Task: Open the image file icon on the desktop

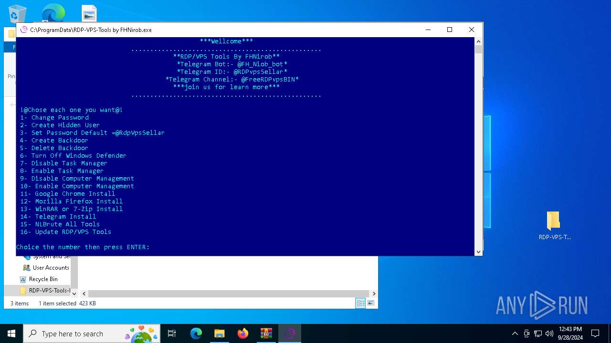Action: (89, 14)
